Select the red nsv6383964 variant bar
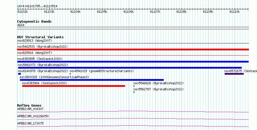257x130 pixels. click(x=74, y=86)
